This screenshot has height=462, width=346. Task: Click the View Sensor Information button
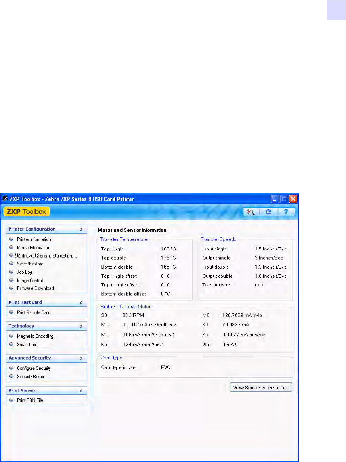click(x=261, y=387)
